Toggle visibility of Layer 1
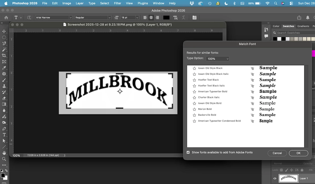Viewport: 315px width, 184px height. (275, 178)
